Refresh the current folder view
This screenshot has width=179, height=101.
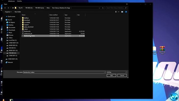point(103,8)
